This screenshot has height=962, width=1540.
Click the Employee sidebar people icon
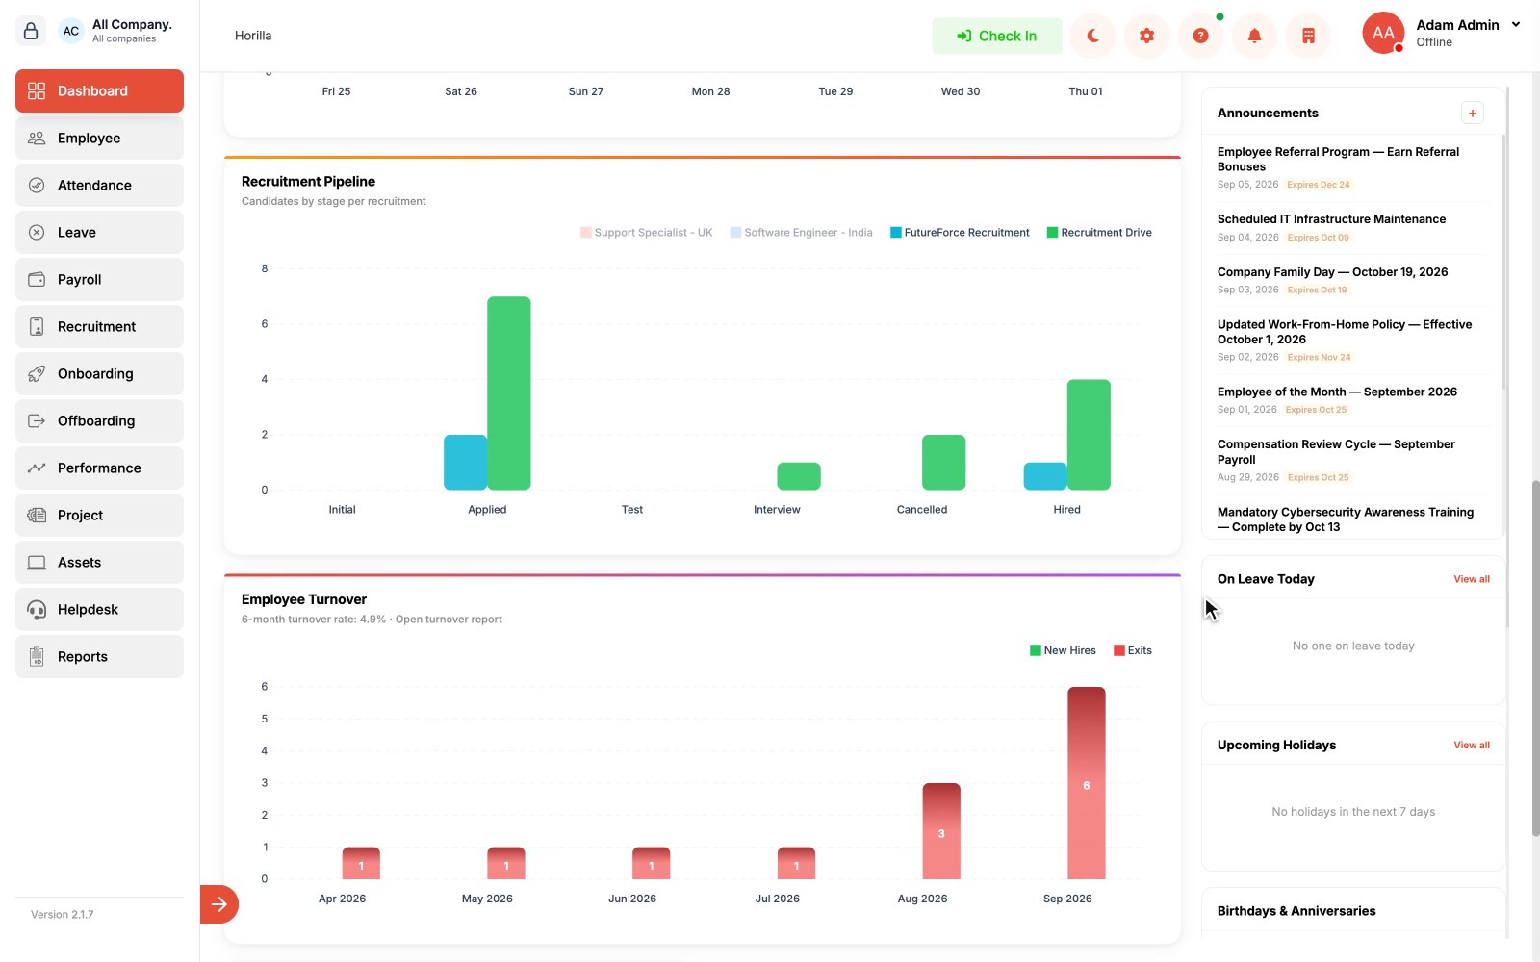pos(37,138)
